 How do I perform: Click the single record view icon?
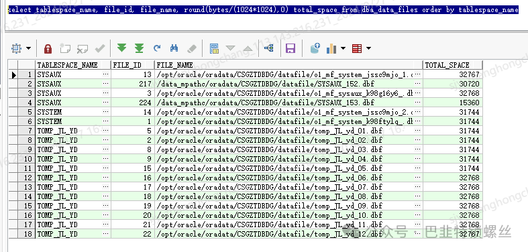tap(214, 48)
